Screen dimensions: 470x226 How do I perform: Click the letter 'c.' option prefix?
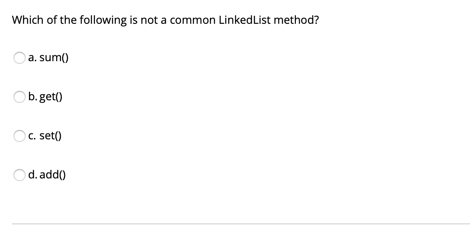(x=32, y=136)
